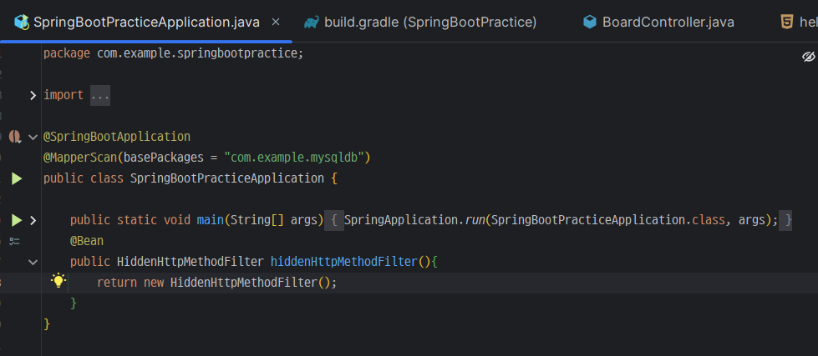The width and height of the screenshot is (818, 356).
Task: Click the Gradle elephant icon on build.gradle tab
Action: point(312,22)
